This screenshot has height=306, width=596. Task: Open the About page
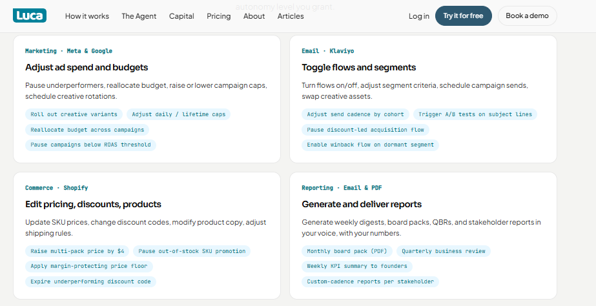pos(254,16)
